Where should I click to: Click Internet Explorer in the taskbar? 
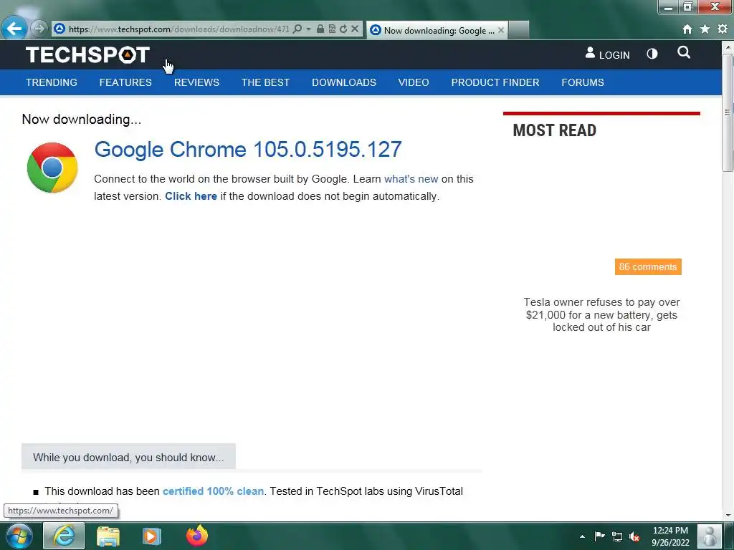pyautogui.click(x=64, y=536)
